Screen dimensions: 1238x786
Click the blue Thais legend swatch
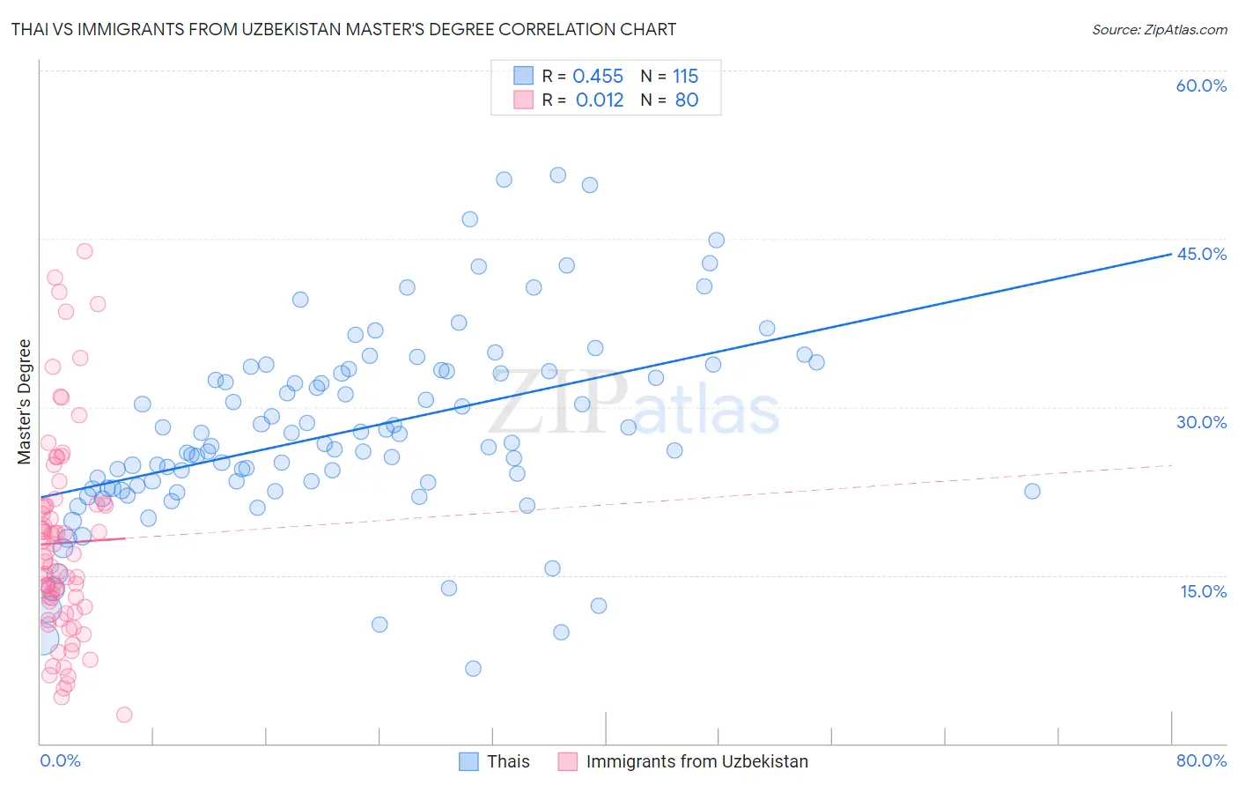tap(469, 761)
